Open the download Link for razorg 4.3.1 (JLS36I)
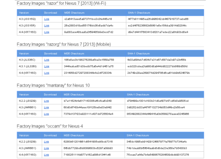This screenshot has width=221, height=159. point(47,66)
